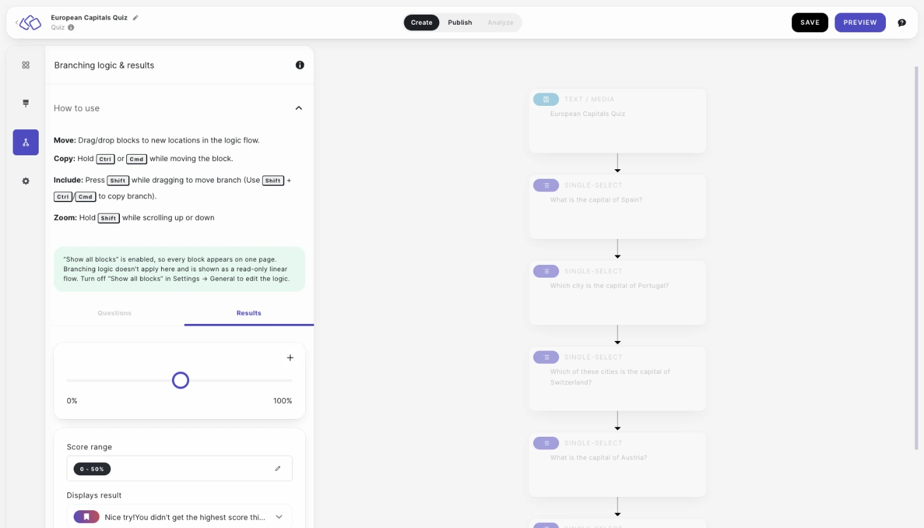
Task: Select the Create step
Action: [x=421, y=23]
